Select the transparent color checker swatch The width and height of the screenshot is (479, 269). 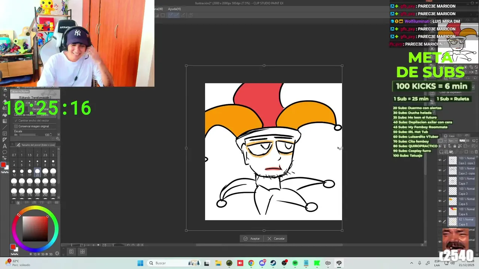point(4,172)
